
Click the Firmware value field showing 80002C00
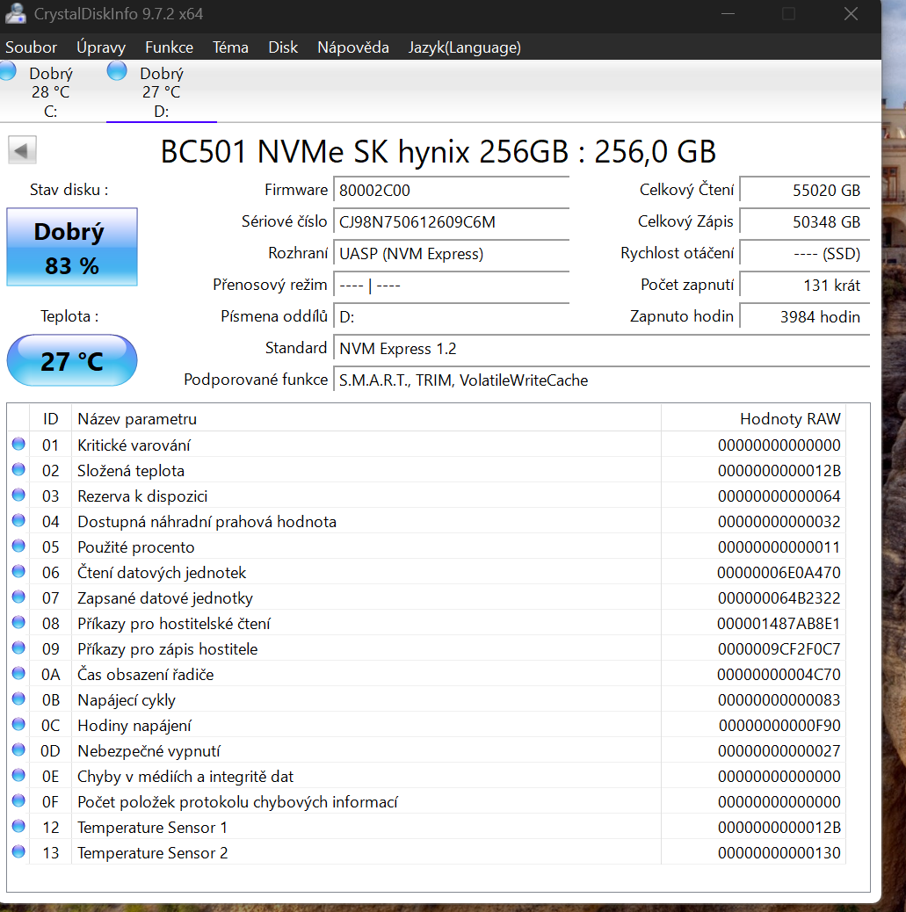tap(451, 190)
